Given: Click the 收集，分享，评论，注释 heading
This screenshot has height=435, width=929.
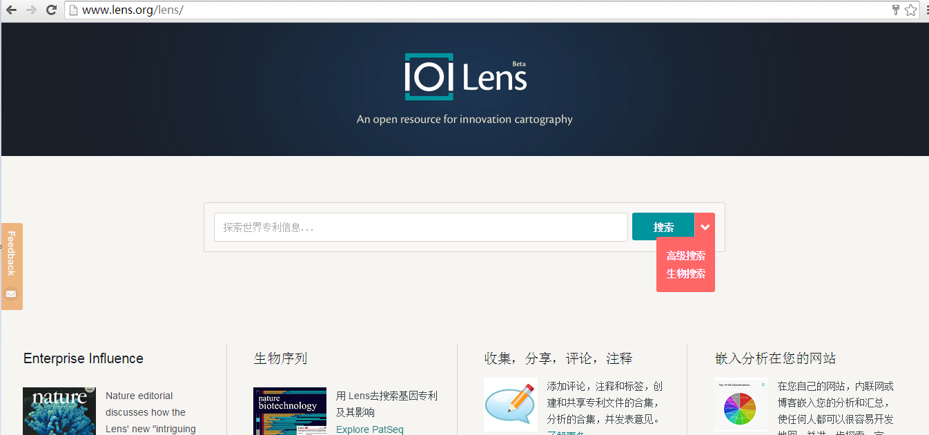Looking at the screenshot, I should click(558, 358).
